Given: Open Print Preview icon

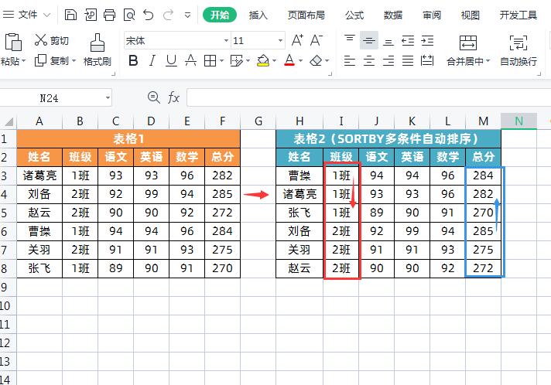Looking at the screenshot, I should point(129,15).
